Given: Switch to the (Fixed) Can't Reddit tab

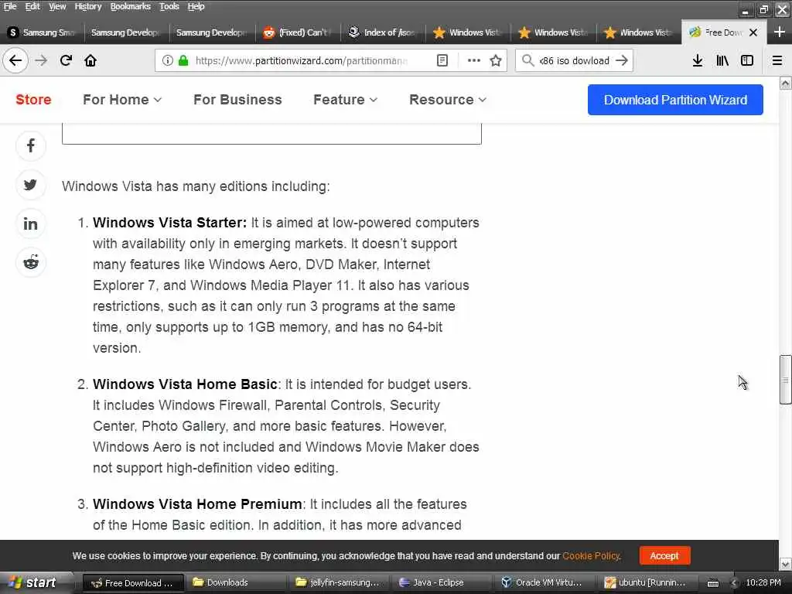Looking at the screenshot, I should [298, 32].
